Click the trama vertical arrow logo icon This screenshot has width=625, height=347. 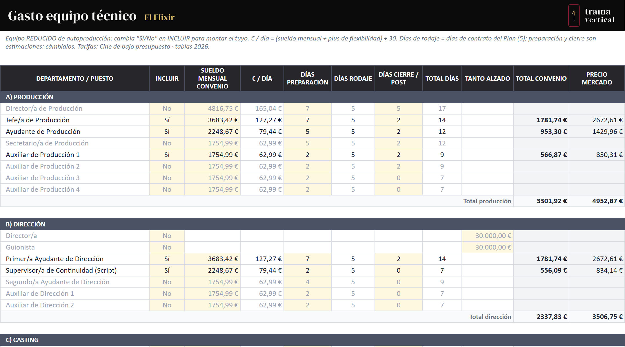click(x=574, y=15)
